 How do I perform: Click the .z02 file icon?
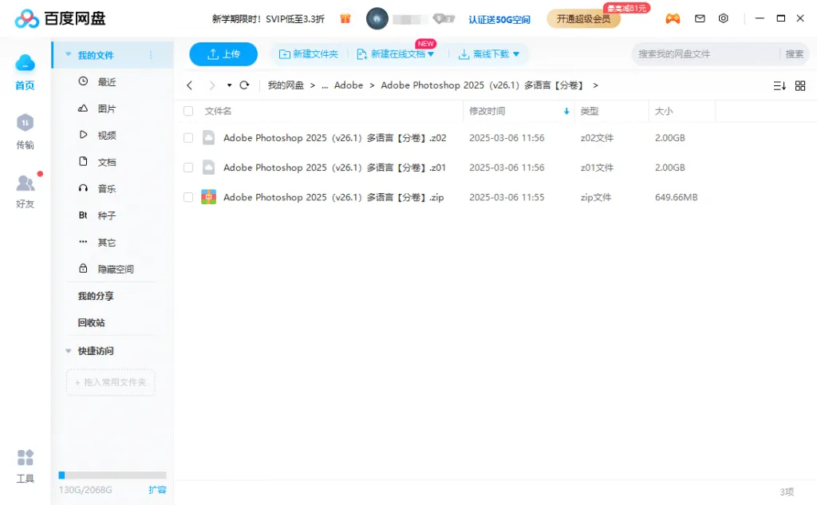click(x=208, y=137)
